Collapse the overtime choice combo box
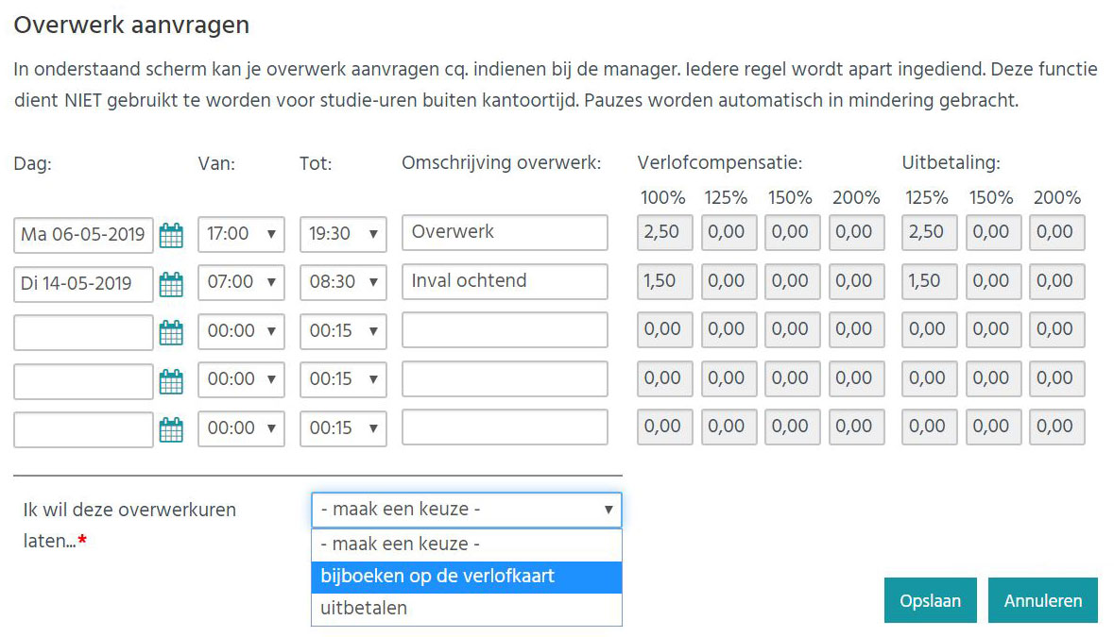 [466, 510]
